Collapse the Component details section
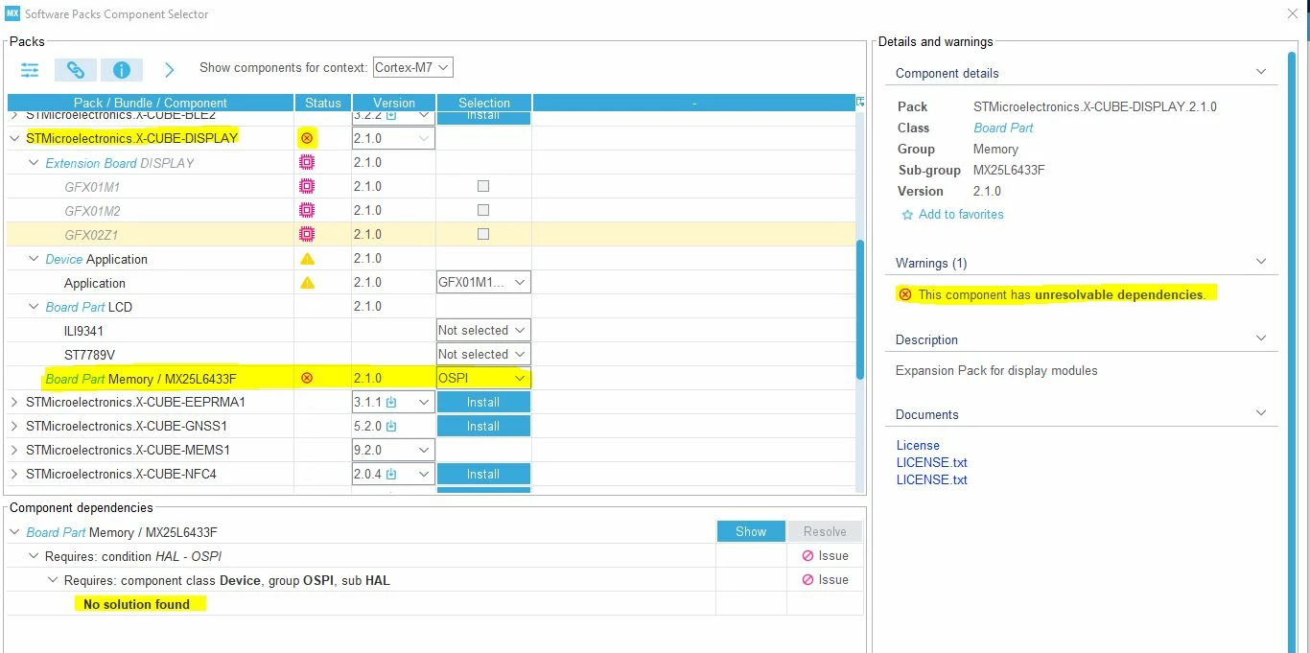The width and height of the screenshot is (1310, 653). point(1261,72)
